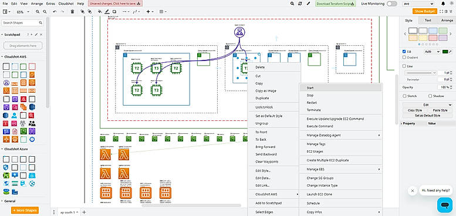This screenshot has width=456, height=216.
Task: Toggle the Live Monitoring switch
Action: click(391, 4)
